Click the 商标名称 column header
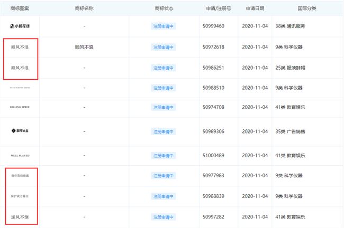This screenshot has width=344, height=228. [84, 8]
